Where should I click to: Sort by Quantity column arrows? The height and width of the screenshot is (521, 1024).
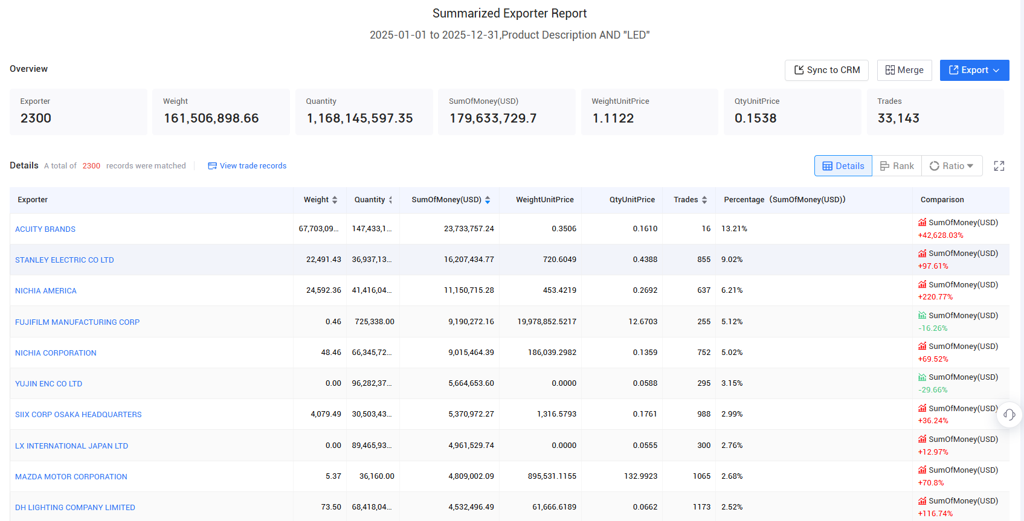point(390,200)
